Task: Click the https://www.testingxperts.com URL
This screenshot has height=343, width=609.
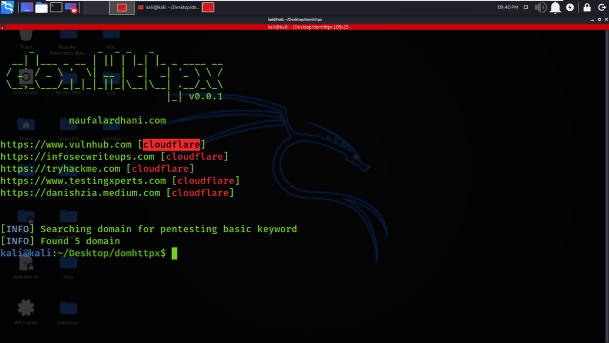Action: tap(83, 180)
